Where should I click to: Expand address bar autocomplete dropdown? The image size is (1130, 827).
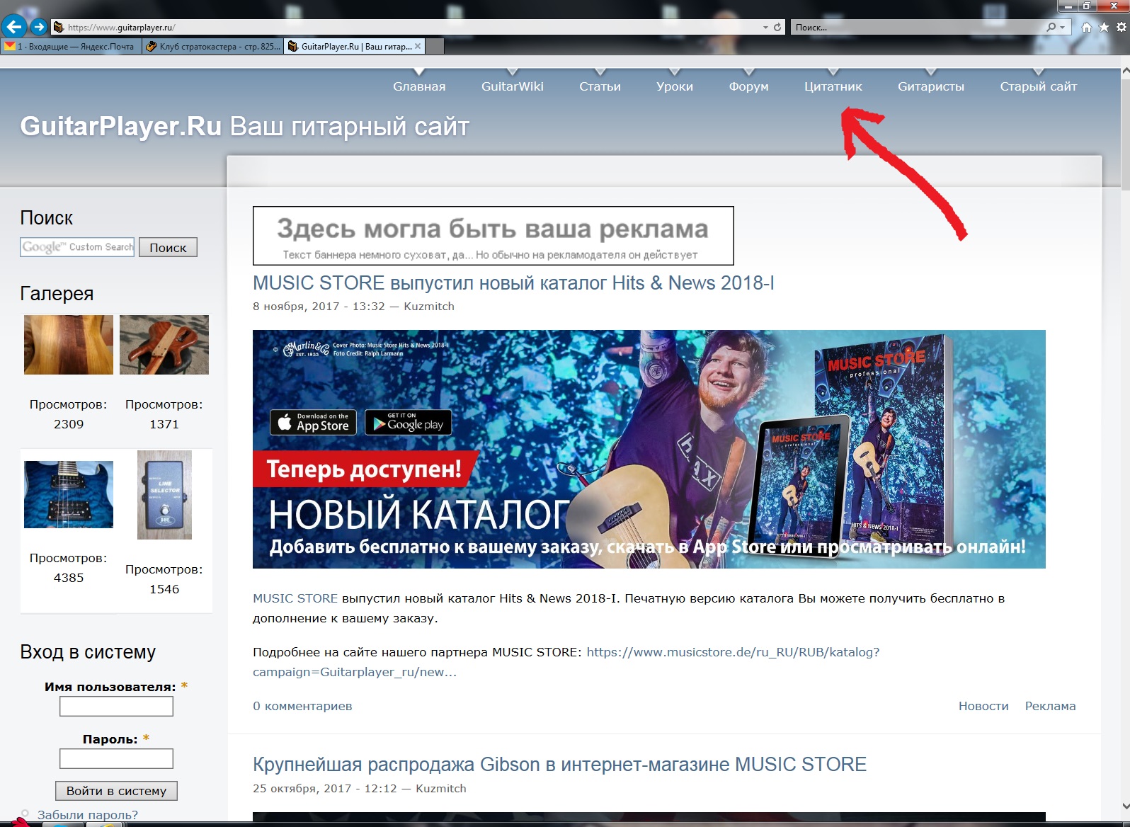coord(765,27)
